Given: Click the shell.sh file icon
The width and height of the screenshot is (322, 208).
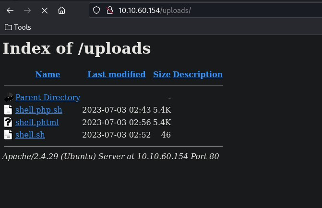Looking at the screenshot, I should pos(8,135).
